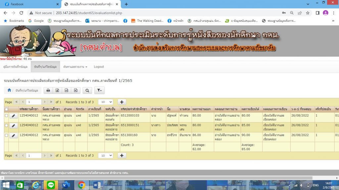Click the export icon left of the search icon

pos(76,90)
